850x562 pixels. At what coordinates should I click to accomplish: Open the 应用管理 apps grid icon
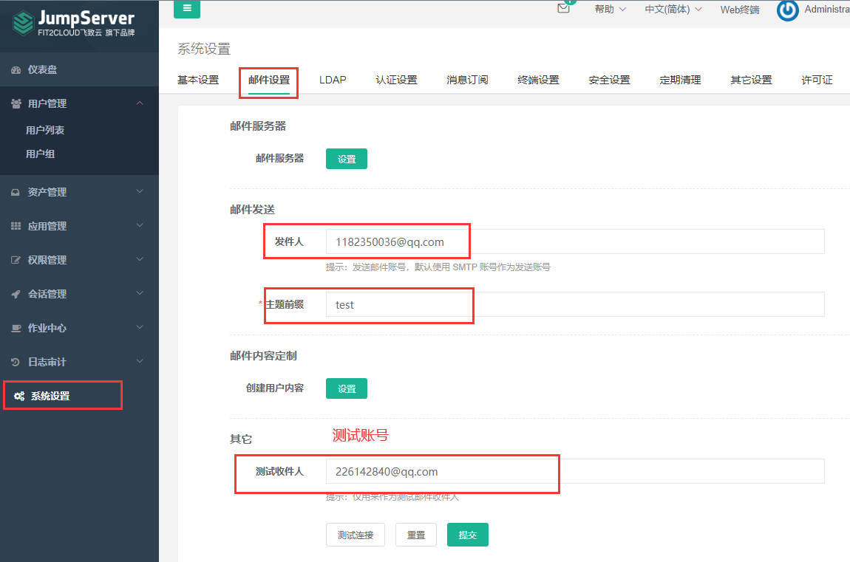(x=17, y=226)
